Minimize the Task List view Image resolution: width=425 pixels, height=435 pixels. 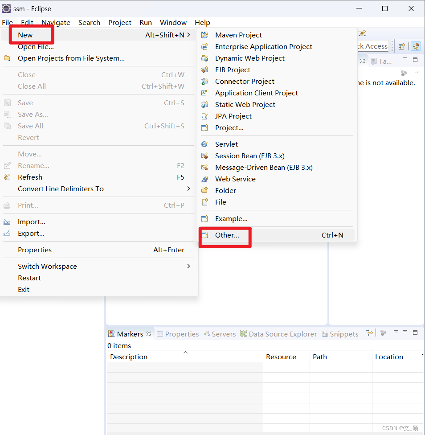[405, 59]
